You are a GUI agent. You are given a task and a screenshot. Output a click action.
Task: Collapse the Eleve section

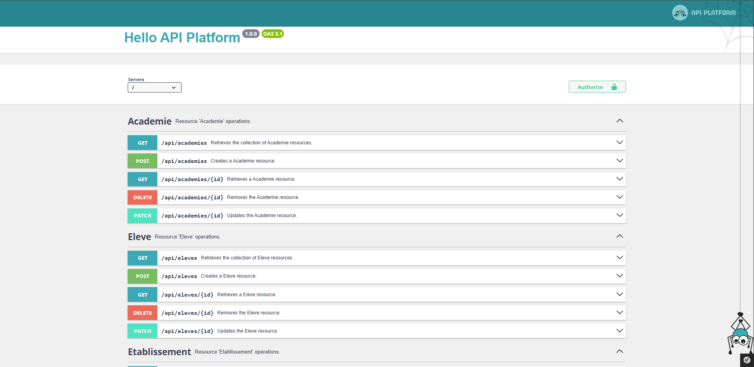coord(620,236)
